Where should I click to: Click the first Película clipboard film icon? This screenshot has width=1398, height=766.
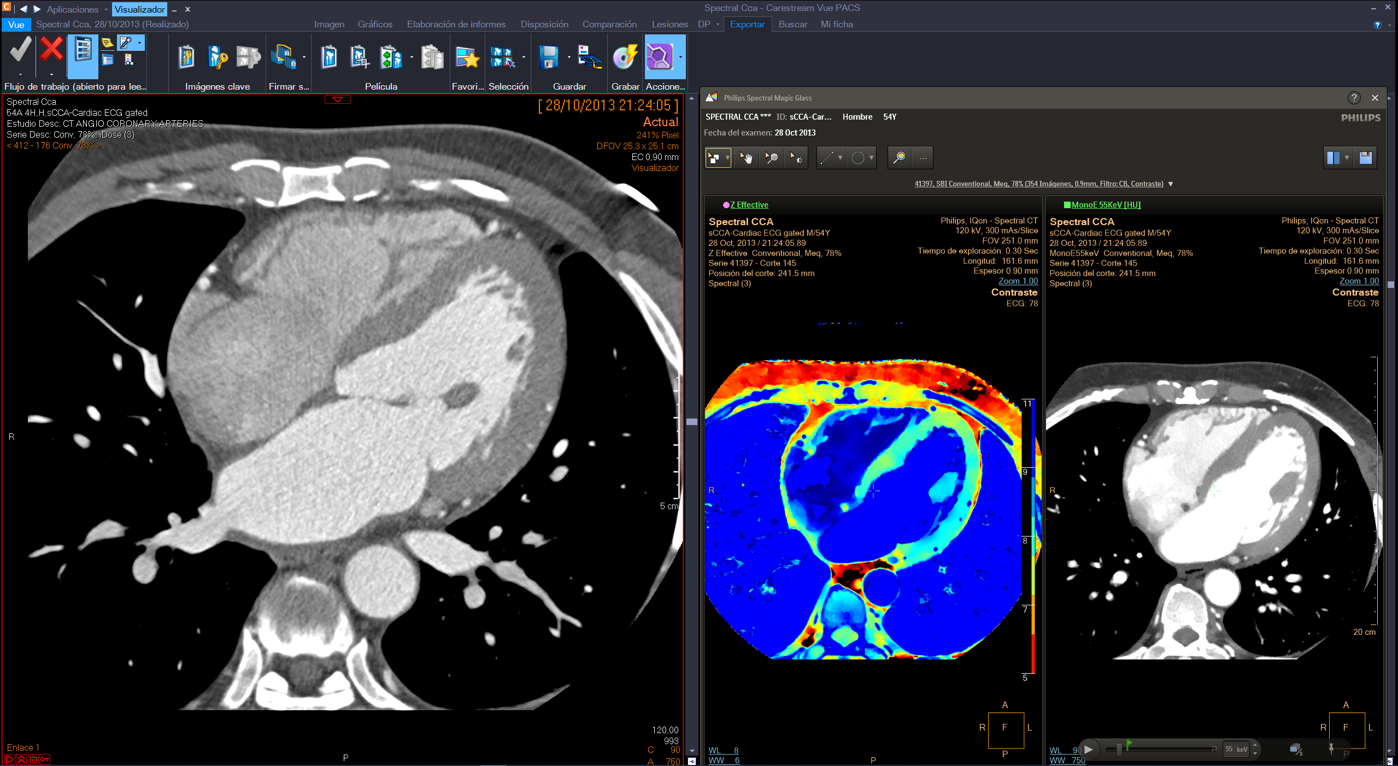click(328, 56)
